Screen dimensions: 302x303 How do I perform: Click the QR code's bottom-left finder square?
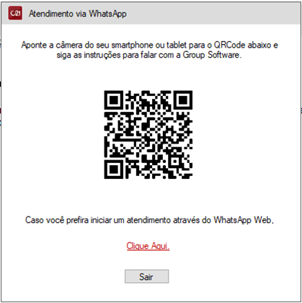pyautogui.click(x=114, y=170)
